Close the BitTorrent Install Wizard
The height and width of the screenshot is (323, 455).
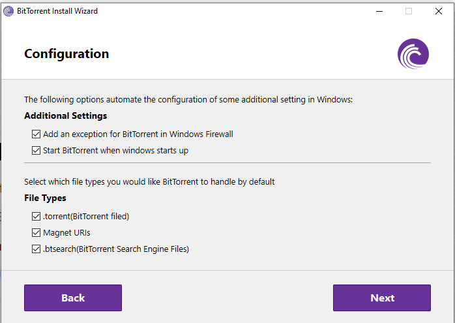pos(439,11)
